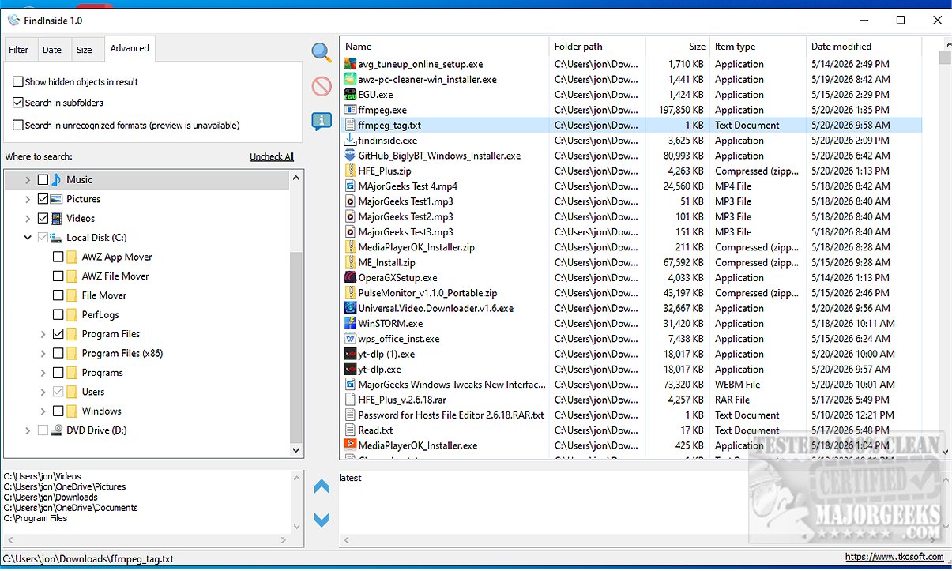This screenshot has height=571, width=952.
Task: Start search with the magnifier icon
Action: coord(322,53)
